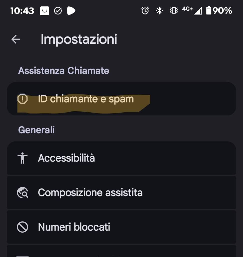
Task: Click the circled checkmark notification icon
Action: 58,11
